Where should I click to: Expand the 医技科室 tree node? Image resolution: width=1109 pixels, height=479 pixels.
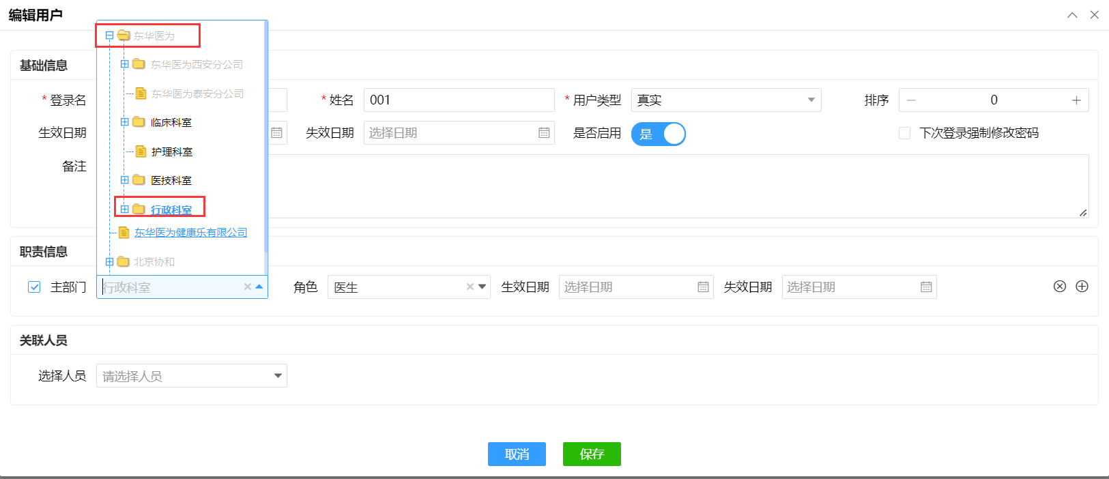pyautogui.click(x=125, y=180)
